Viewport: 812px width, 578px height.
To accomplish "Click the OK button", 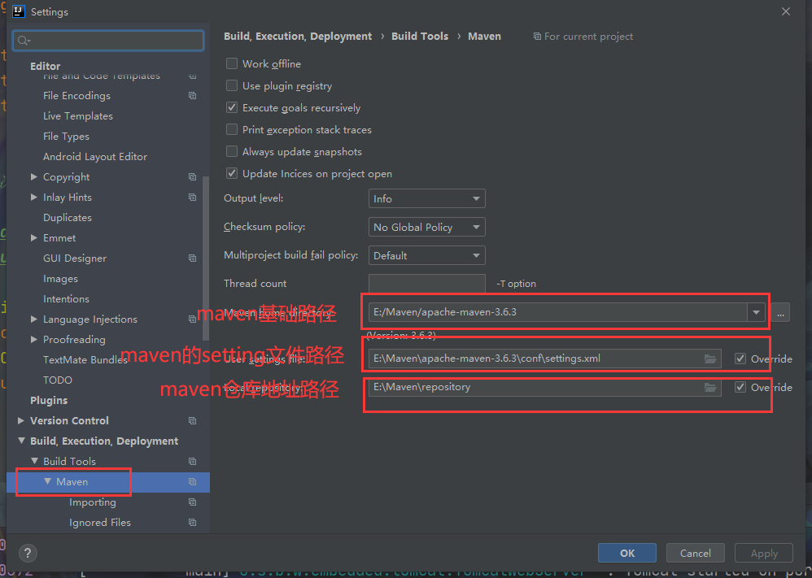I will point(627,553).
